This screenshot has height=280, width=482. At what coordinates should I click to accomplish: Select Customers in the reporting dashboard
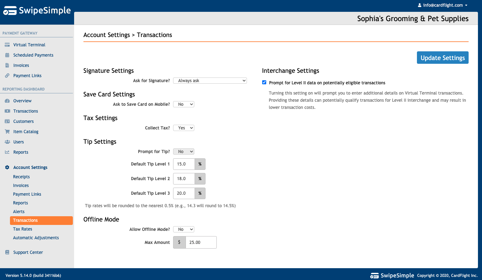point(23,121)
